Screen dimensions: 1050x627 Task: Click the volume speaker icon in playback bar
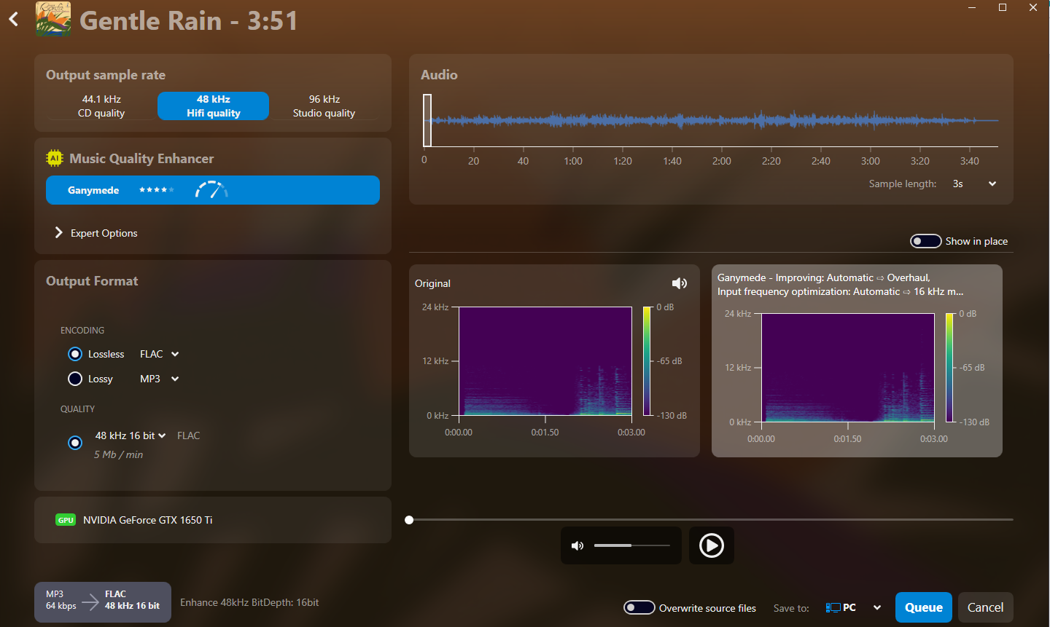click(577, 545)
